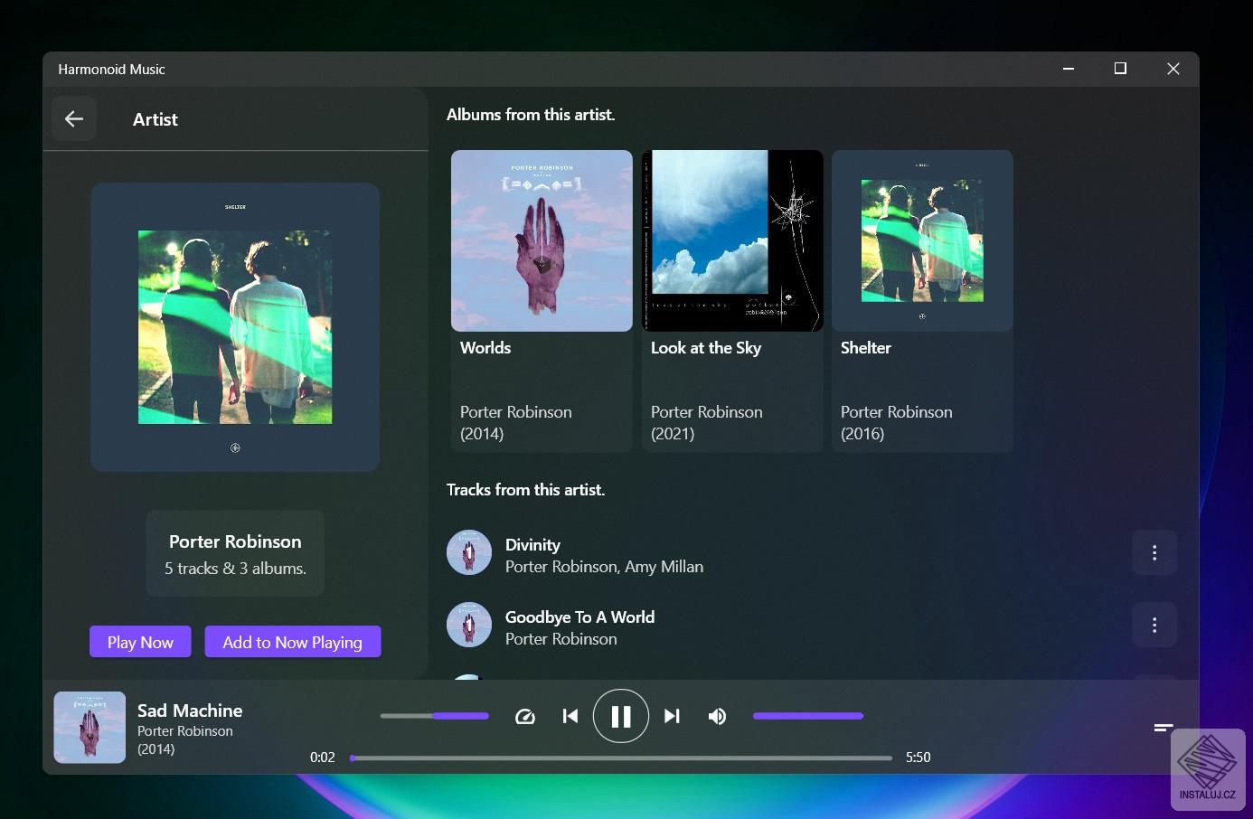The height and width of the screenshot is (819, 1253).
Task: Adjust the playback speed slider
Action: (x=435, y=716)
